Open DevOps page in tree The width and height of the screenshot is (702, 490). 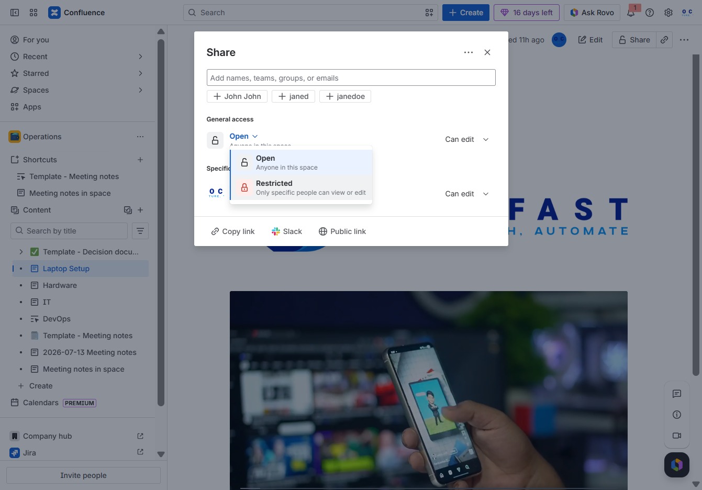57,319
